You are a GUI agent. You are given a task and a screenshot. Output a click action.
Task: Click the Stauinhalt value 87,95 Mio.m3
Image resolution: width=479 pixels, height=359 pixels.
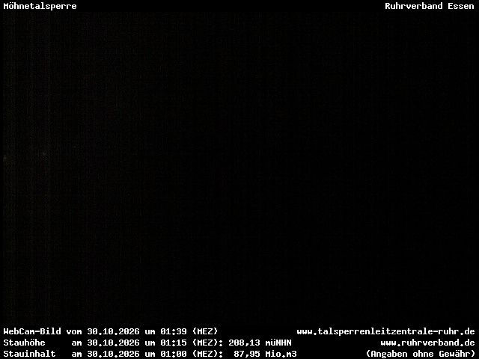click(x=265, y=354)
